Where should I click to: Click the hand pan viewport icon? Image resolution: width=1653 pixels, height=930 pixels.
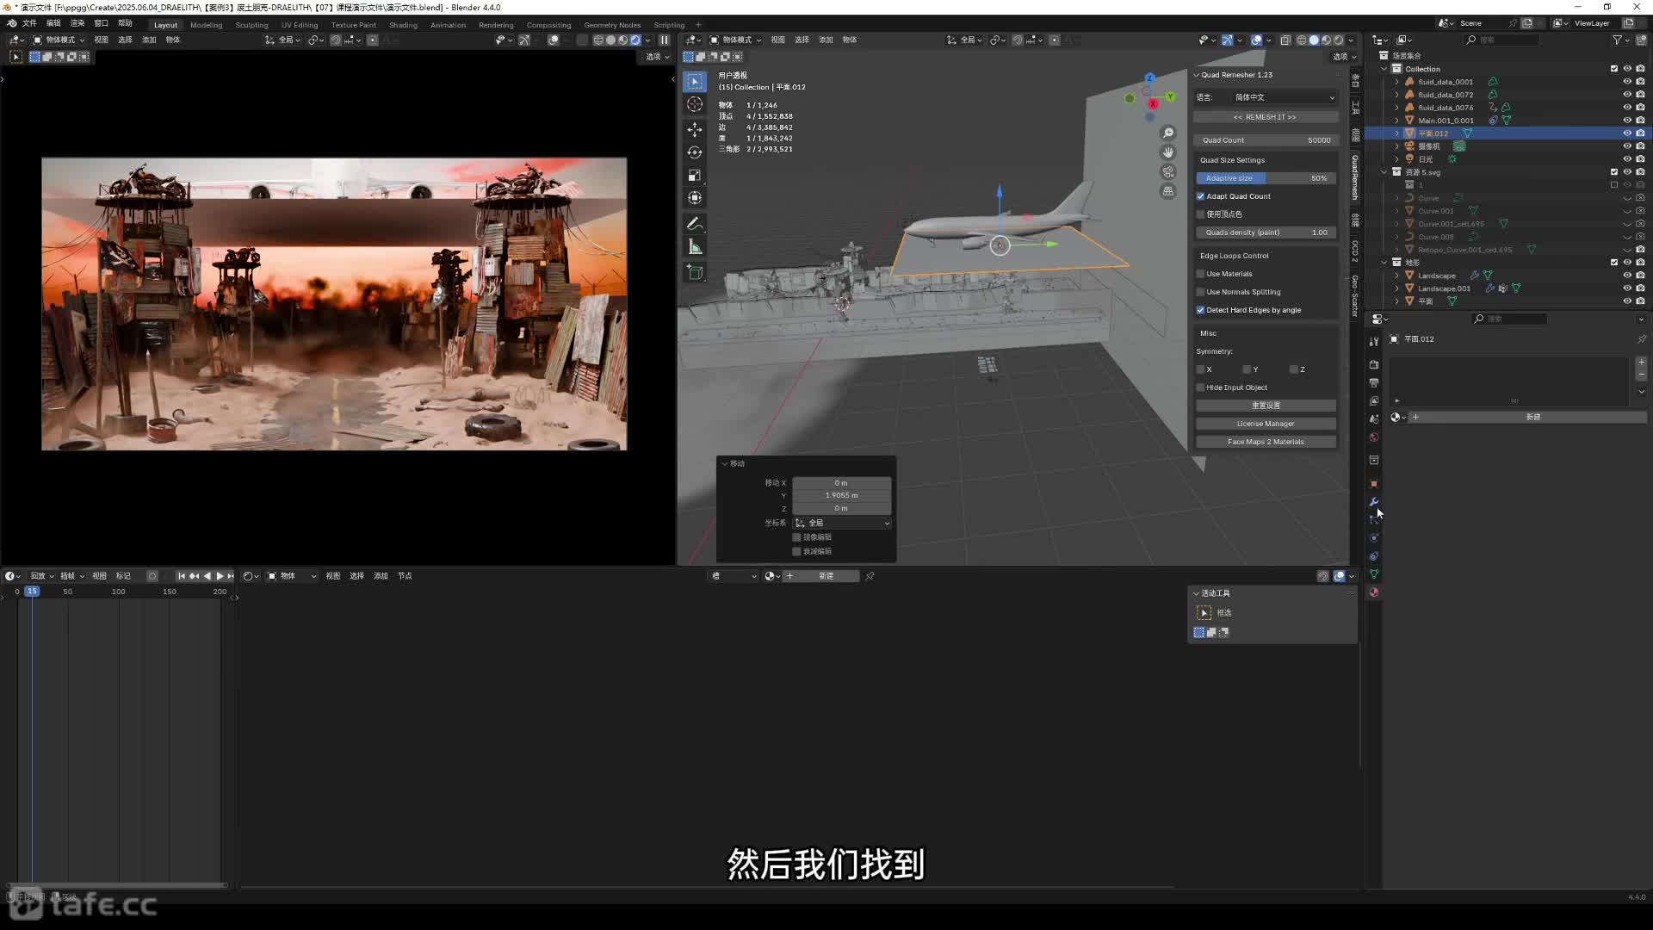1168,152
